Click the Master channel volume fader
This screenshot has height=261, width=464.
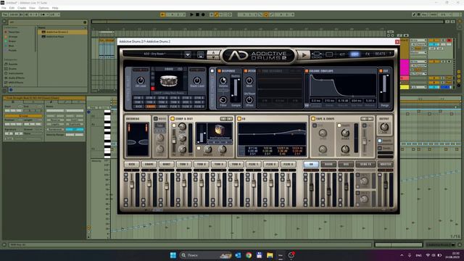point(385,186)
